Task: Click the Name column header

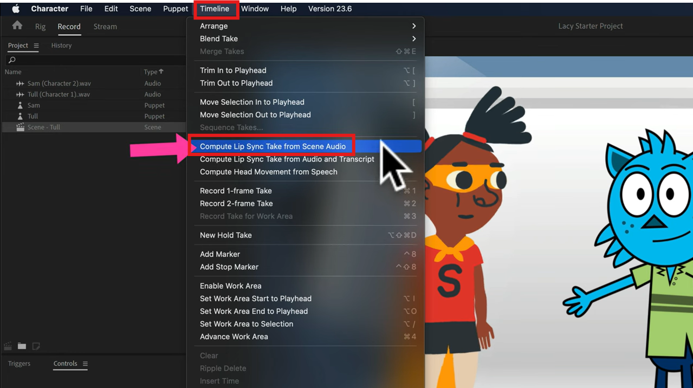Action: click(x=13, y=72)
